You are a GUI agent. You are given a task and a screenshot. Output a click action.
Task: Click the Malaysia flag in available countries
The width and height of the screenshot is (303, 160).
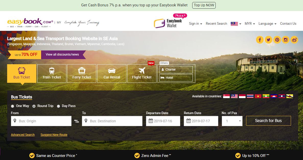coord(234,96)
